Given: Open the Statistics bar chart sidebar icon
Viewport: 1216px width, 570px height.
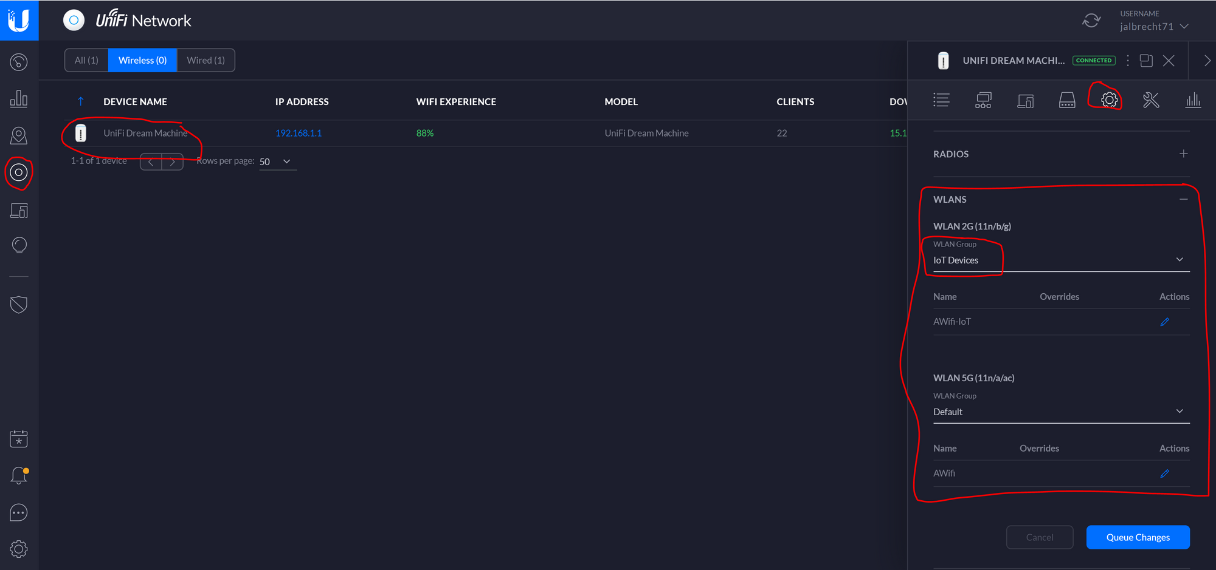Looking at the screenshot, I should tap(19, 98).
